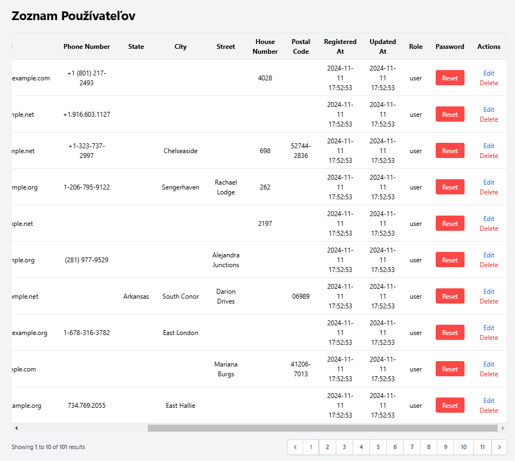Open page 8 of the user list
The width and height of the screenshot is (515, 461).
point(429,447)
